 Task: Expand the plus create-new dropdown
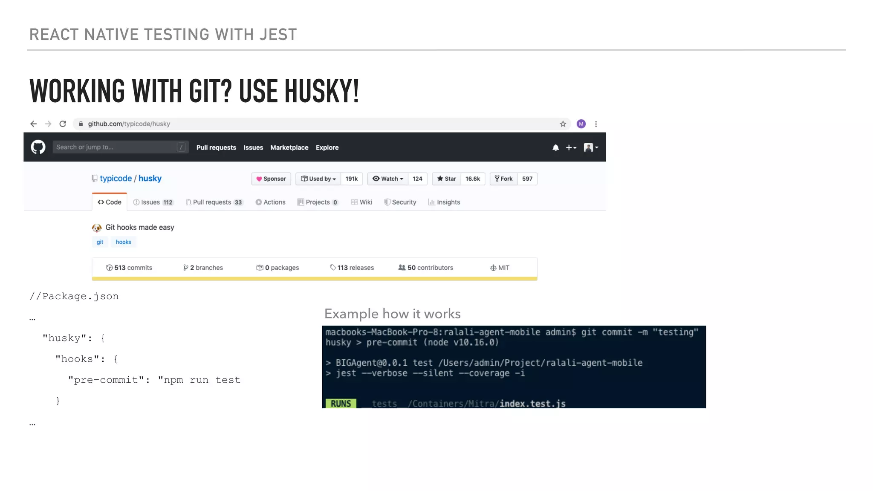coord(571,147)
